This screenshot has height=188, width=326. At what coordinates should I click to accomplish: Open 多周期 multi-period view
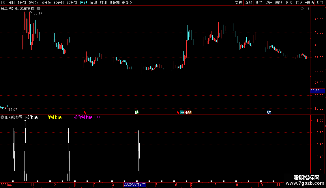(x=114, y=3)
